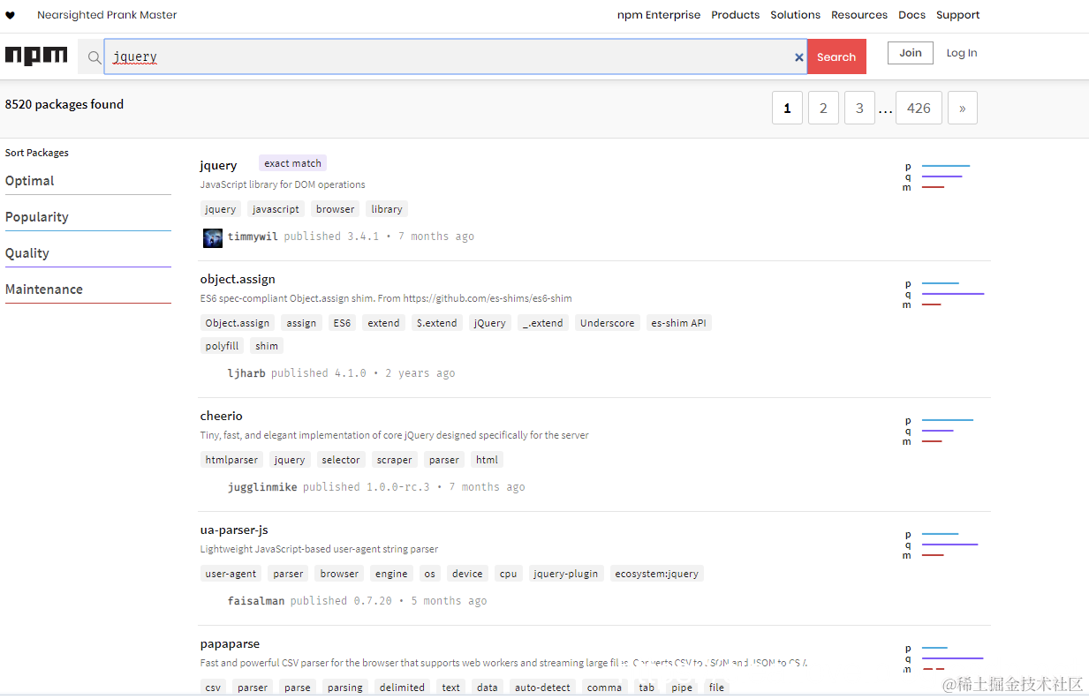The image size is (1089, 699).
Task: Click the ecosystem:jquery keyword tag
Action: click(x=656, y=574)
